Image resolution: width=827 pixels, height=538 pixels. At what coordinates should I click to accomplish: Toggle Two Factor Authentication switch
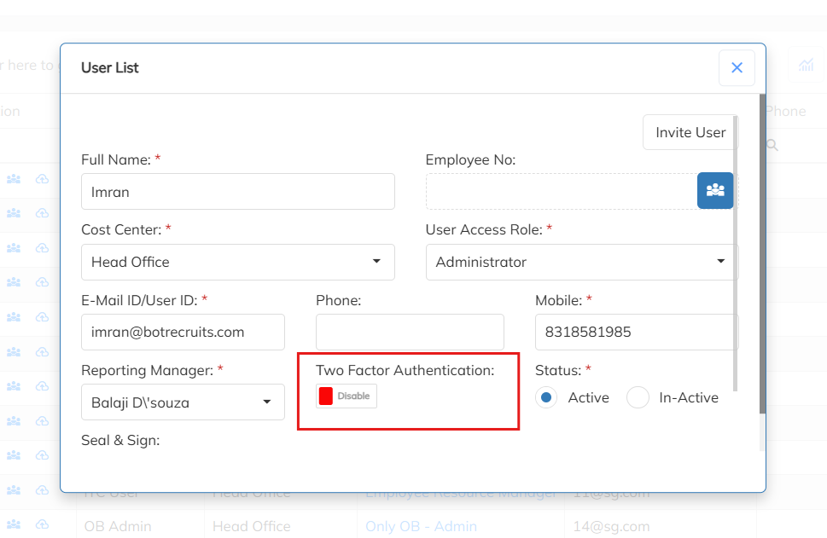click(x=346, y=396)
